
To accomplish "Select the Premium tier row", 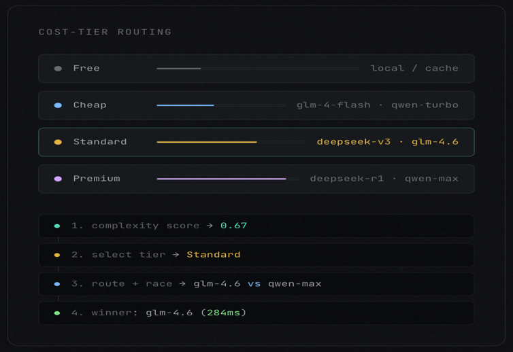I will pos(256,179).
